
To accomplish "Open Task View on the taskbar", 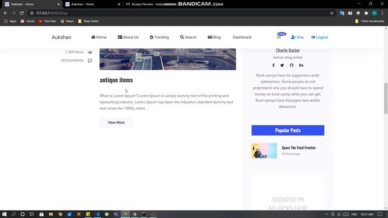I will [x=32, y=214].
